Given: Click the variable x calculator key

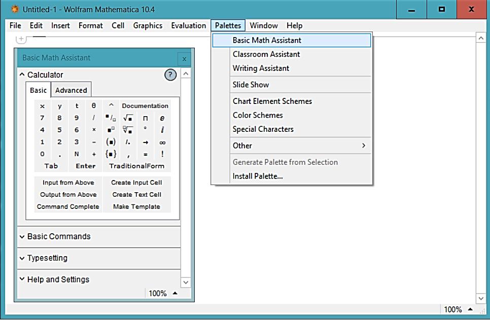Looking at the screenshot, I should pos(42,105).
